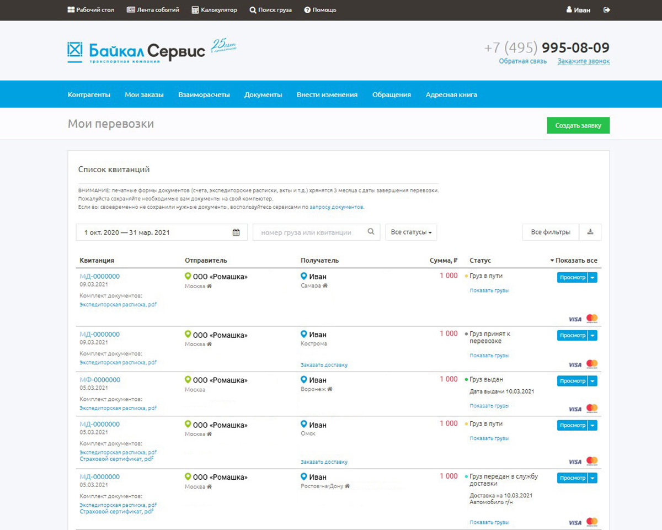This screenshot has height=530, width=662.
Task: Open Калькулятор from the top bar
Action: [214, 10]
